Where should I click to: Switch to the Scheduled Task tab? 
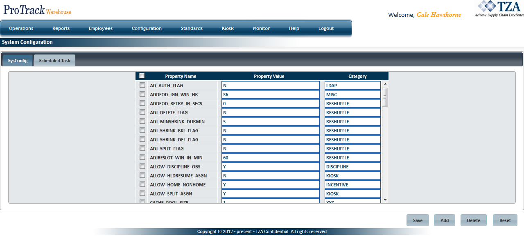54,61
